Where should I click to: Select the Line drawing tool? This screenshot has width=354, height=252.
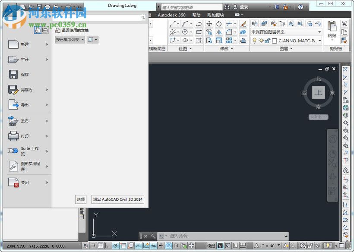pos(171,24)
